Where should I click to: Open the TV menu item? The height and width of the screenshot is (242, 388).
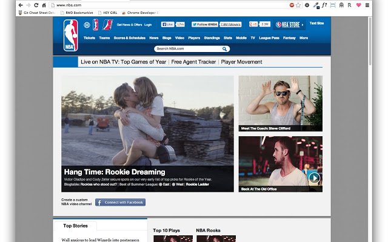(x=253, y=38)
